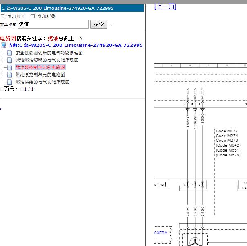This screenshot has height=246, width=247.
Task: Click the 2,5 PK wire label
Action: click(x=188, y=212)
